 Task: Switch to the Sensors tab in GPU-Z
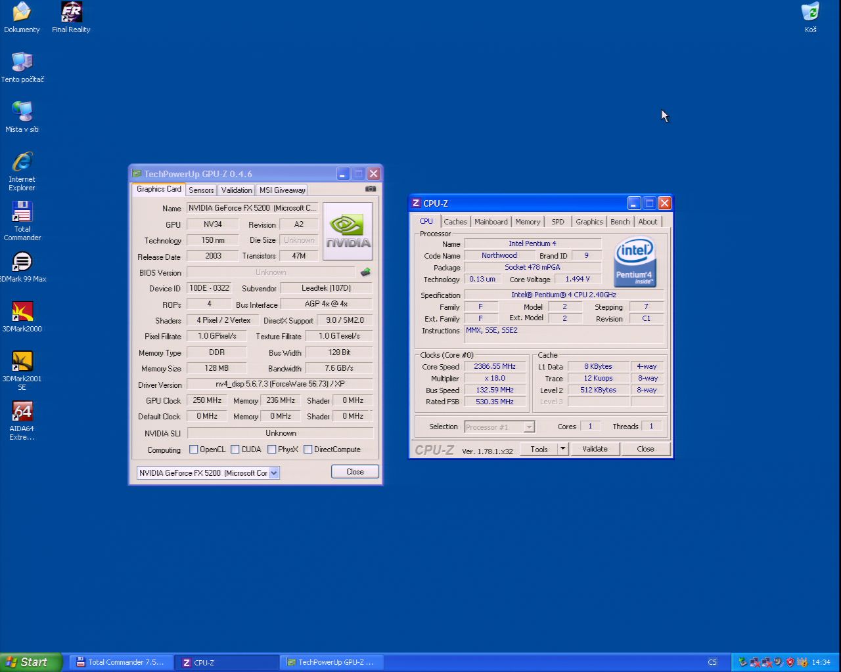pos(201,190)
